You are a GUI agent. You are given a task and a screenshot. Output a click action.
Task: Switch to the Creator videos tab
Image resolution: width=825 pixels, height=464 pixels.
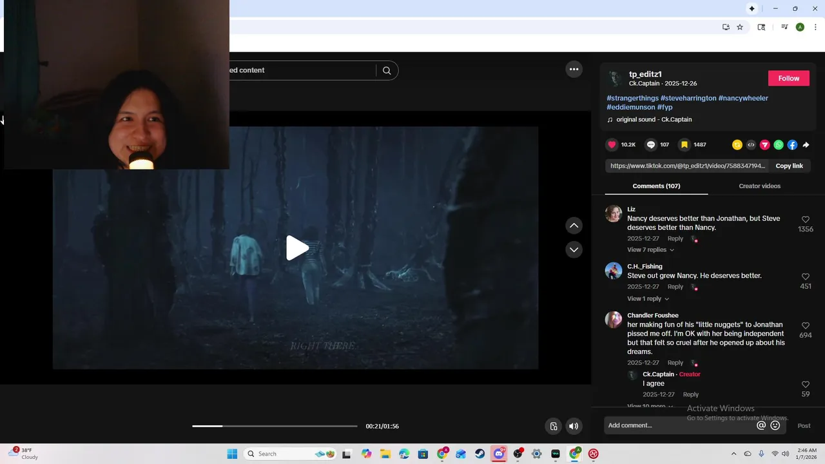point(759,186)
